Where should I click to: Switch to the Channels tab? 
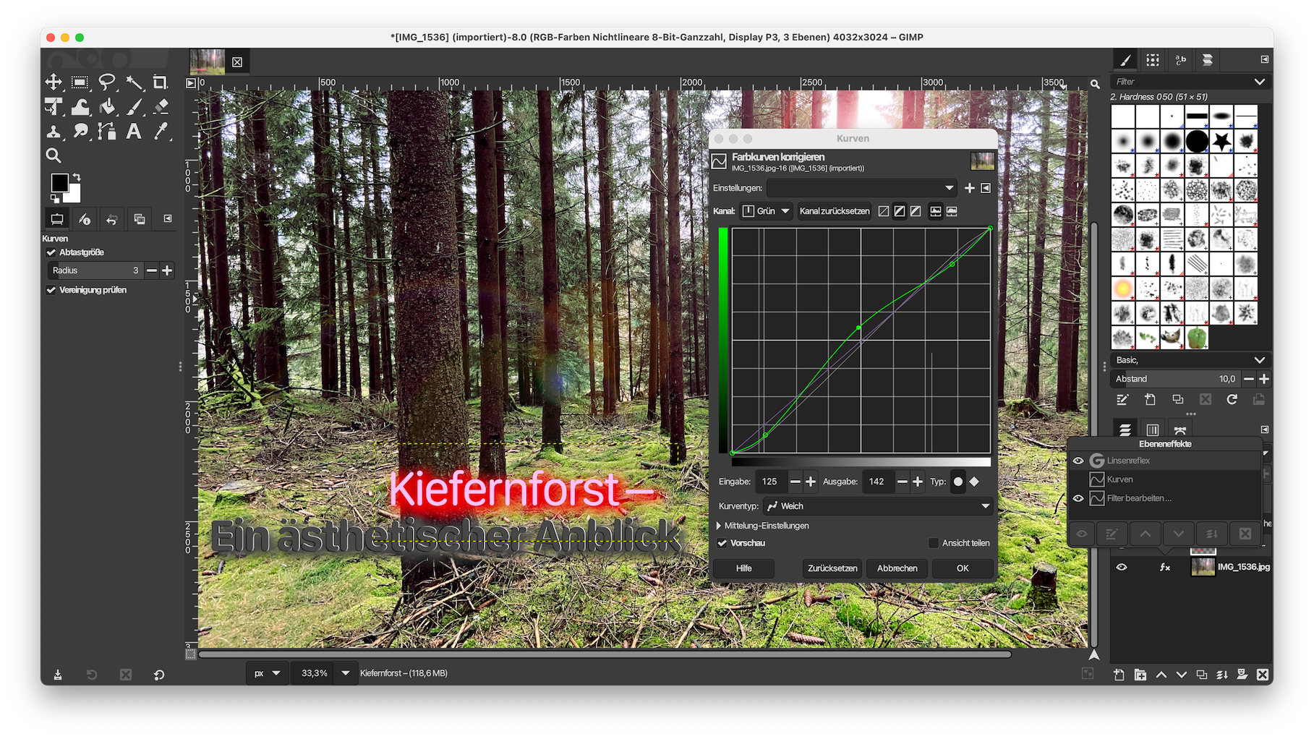pos(1153,430)
